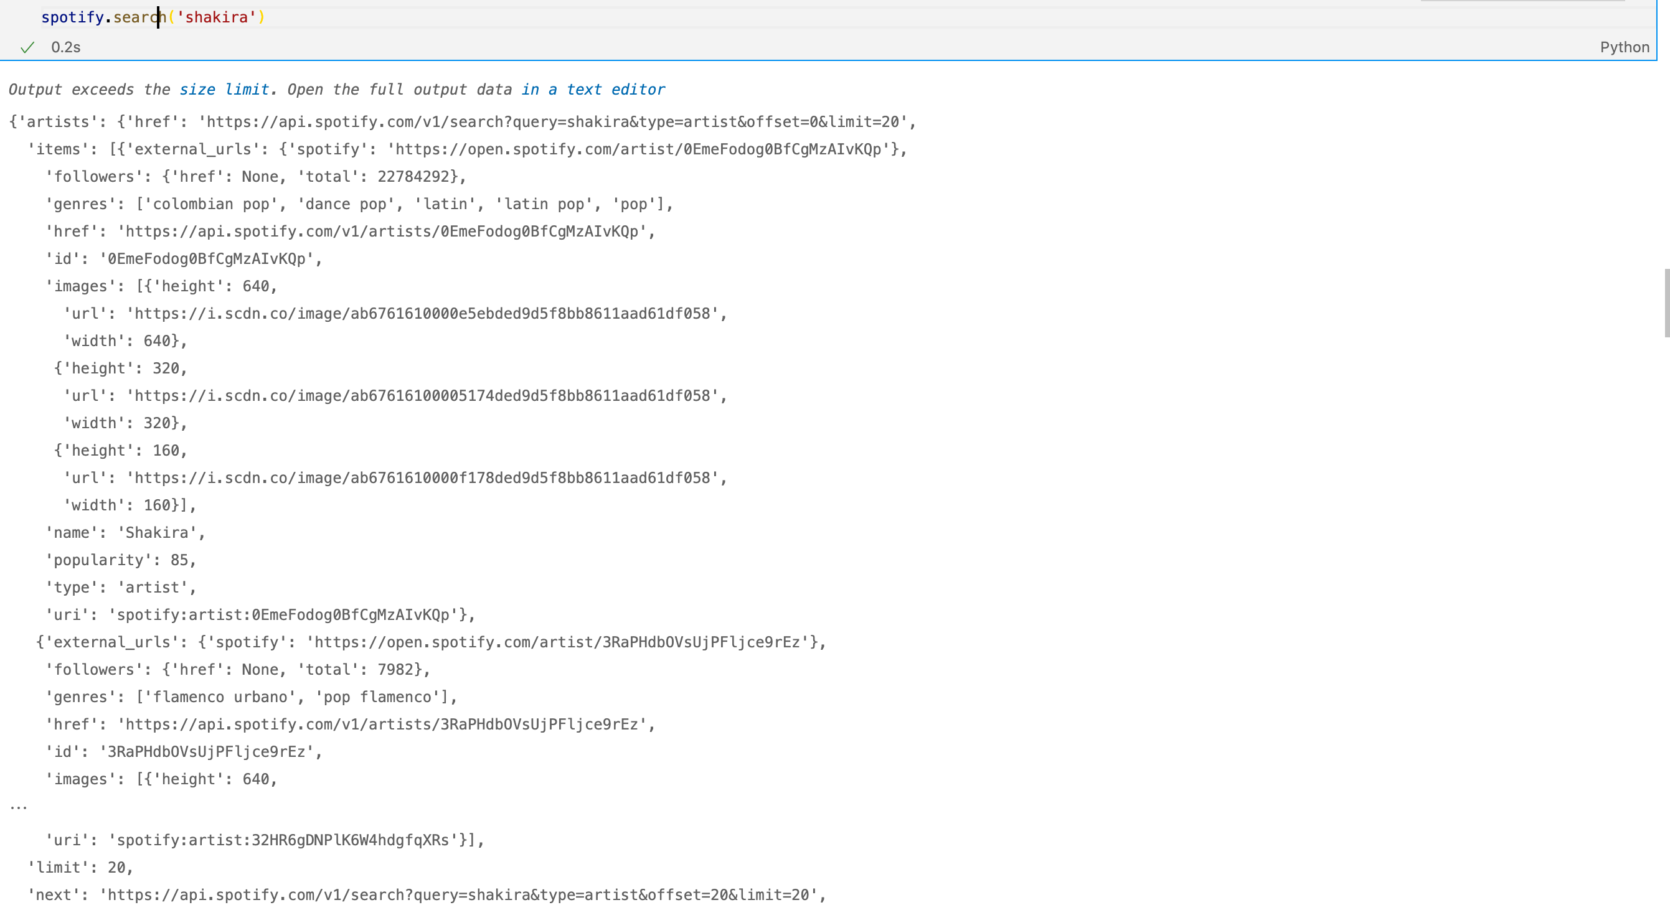The image size is (1670, 910).
Task: Click the 'height': 320 output line
Action: (x=121, y=369)
